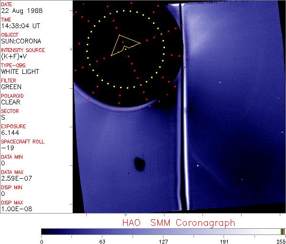Click the HAO SMM Coronagraph title

pyautogui.click(x=178, y=223)
